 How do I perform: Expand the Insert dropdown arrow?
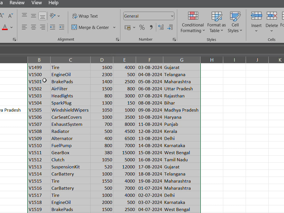(256, 31)
